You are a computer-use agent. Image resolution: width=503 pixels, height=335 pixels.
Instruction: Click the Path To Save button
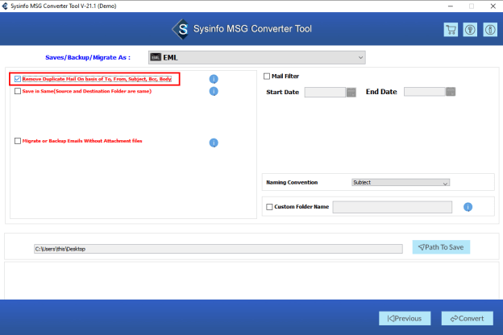[x=441, y=247]
